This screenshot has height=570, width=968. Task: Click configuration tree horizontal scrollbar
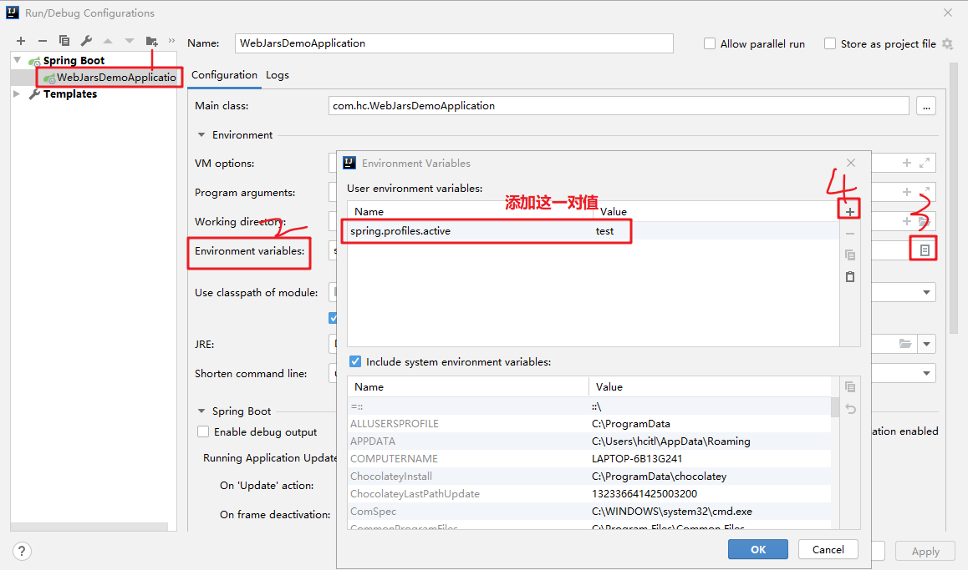coord(89,527)
